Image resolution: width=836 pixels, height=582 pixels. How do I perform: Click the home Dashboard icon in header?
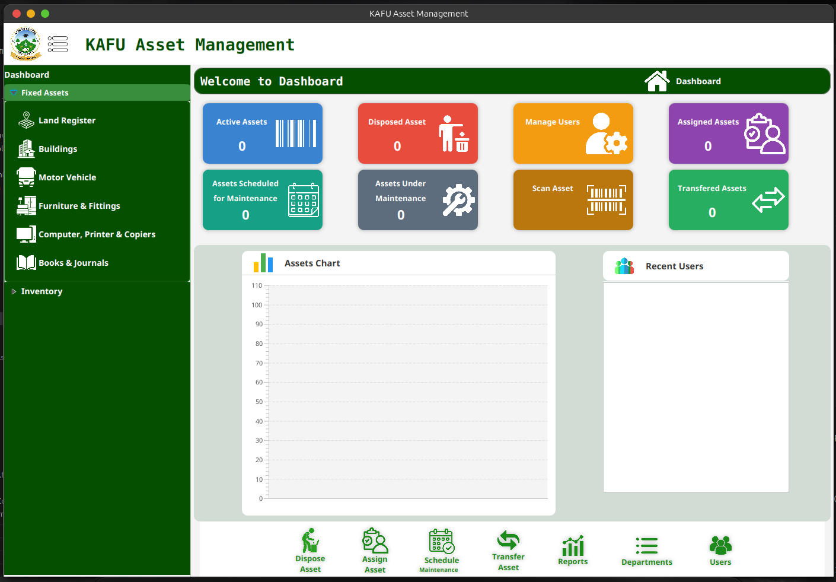(657, 81)
